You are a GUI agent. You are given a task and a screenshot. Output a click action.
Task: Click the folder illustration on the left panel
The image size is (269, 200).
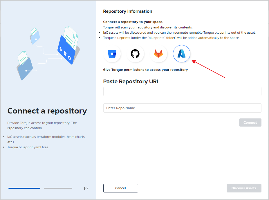coord(48,53)
